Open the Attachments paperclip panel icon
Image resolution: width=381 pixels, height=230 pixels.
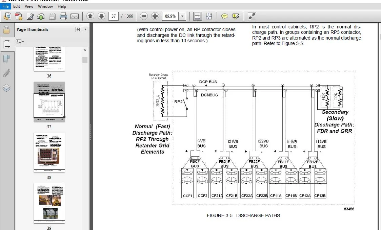click(6, 73)
